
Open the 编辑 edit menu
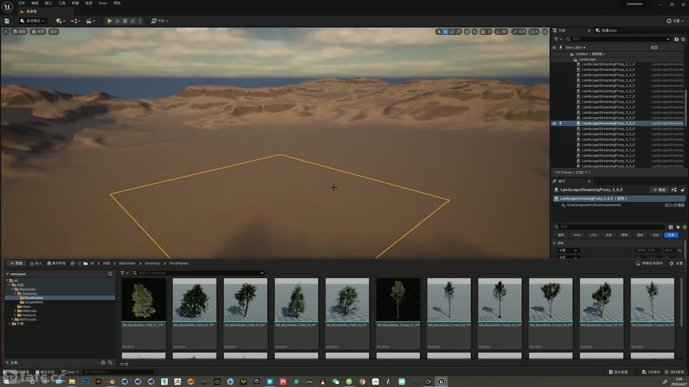click(35, 3)
